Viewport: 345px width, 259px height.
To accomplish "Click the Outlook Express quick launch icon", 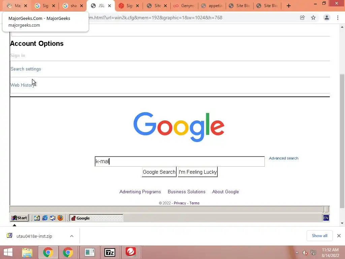I will (53, 218).
